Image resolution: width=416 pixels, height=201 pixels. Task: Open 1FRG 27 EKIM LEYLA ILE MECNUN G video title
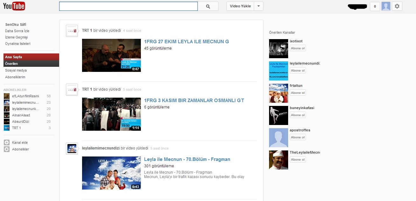186,42
